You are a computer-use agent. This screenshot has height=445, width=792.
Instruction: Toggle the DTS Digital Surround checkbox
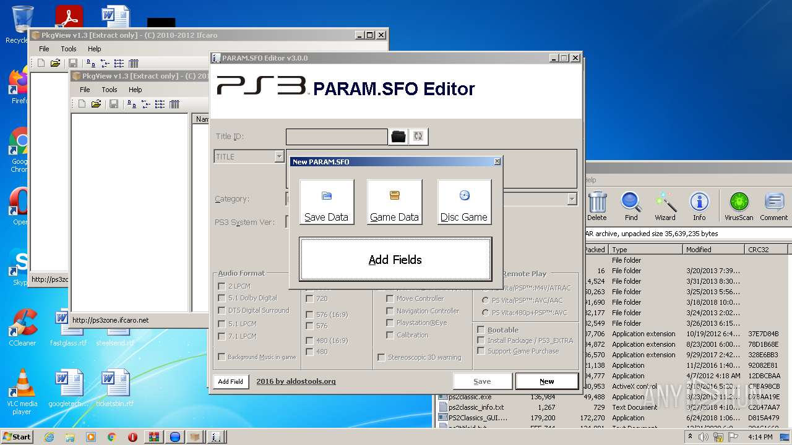[x=222, y=310]
